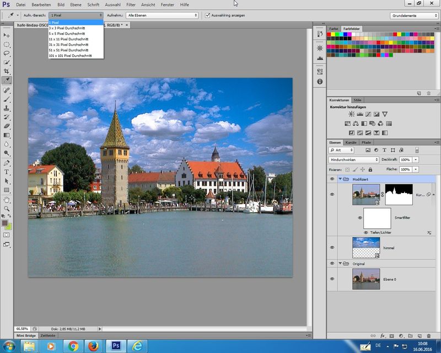Open the Mini Bridge panel

pos(27,335)
